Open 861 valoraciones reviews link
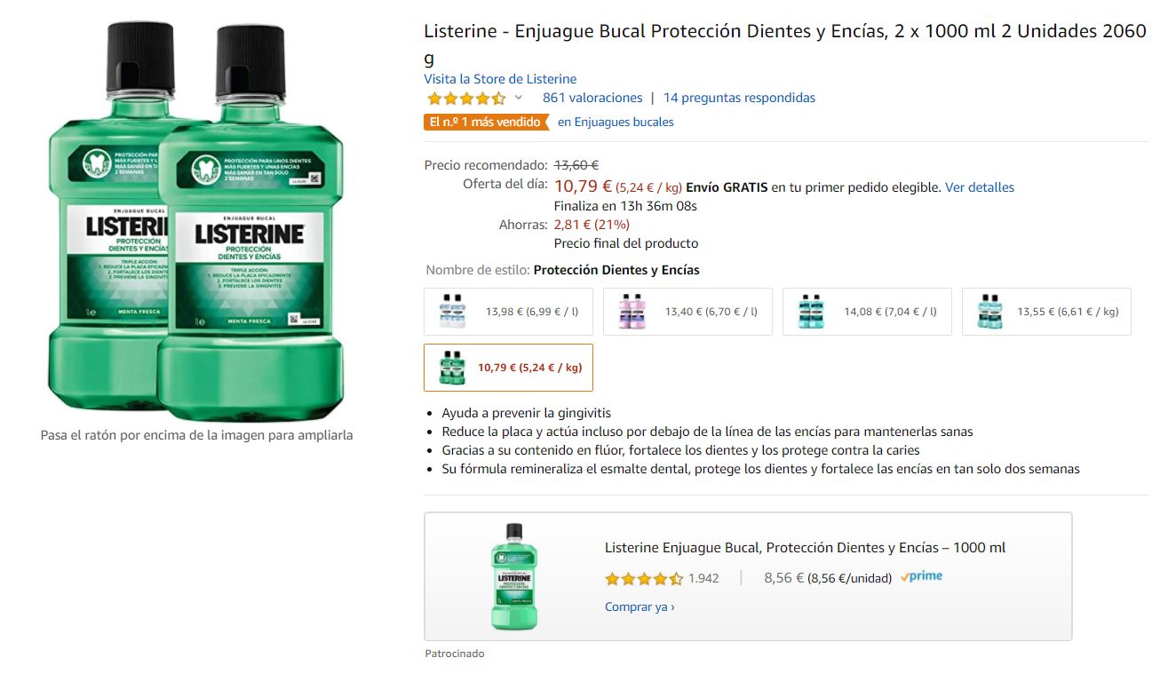 592,98
